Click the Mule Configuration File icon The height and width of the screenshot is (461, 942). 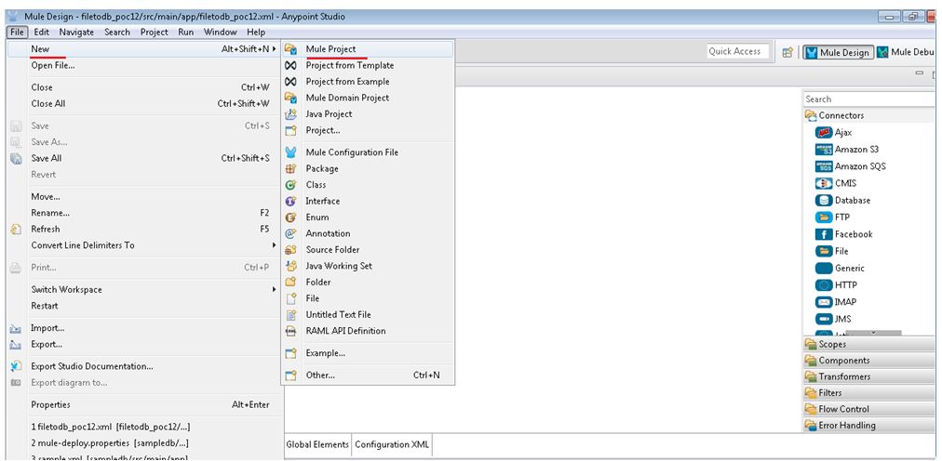click(x=290, y=152)
